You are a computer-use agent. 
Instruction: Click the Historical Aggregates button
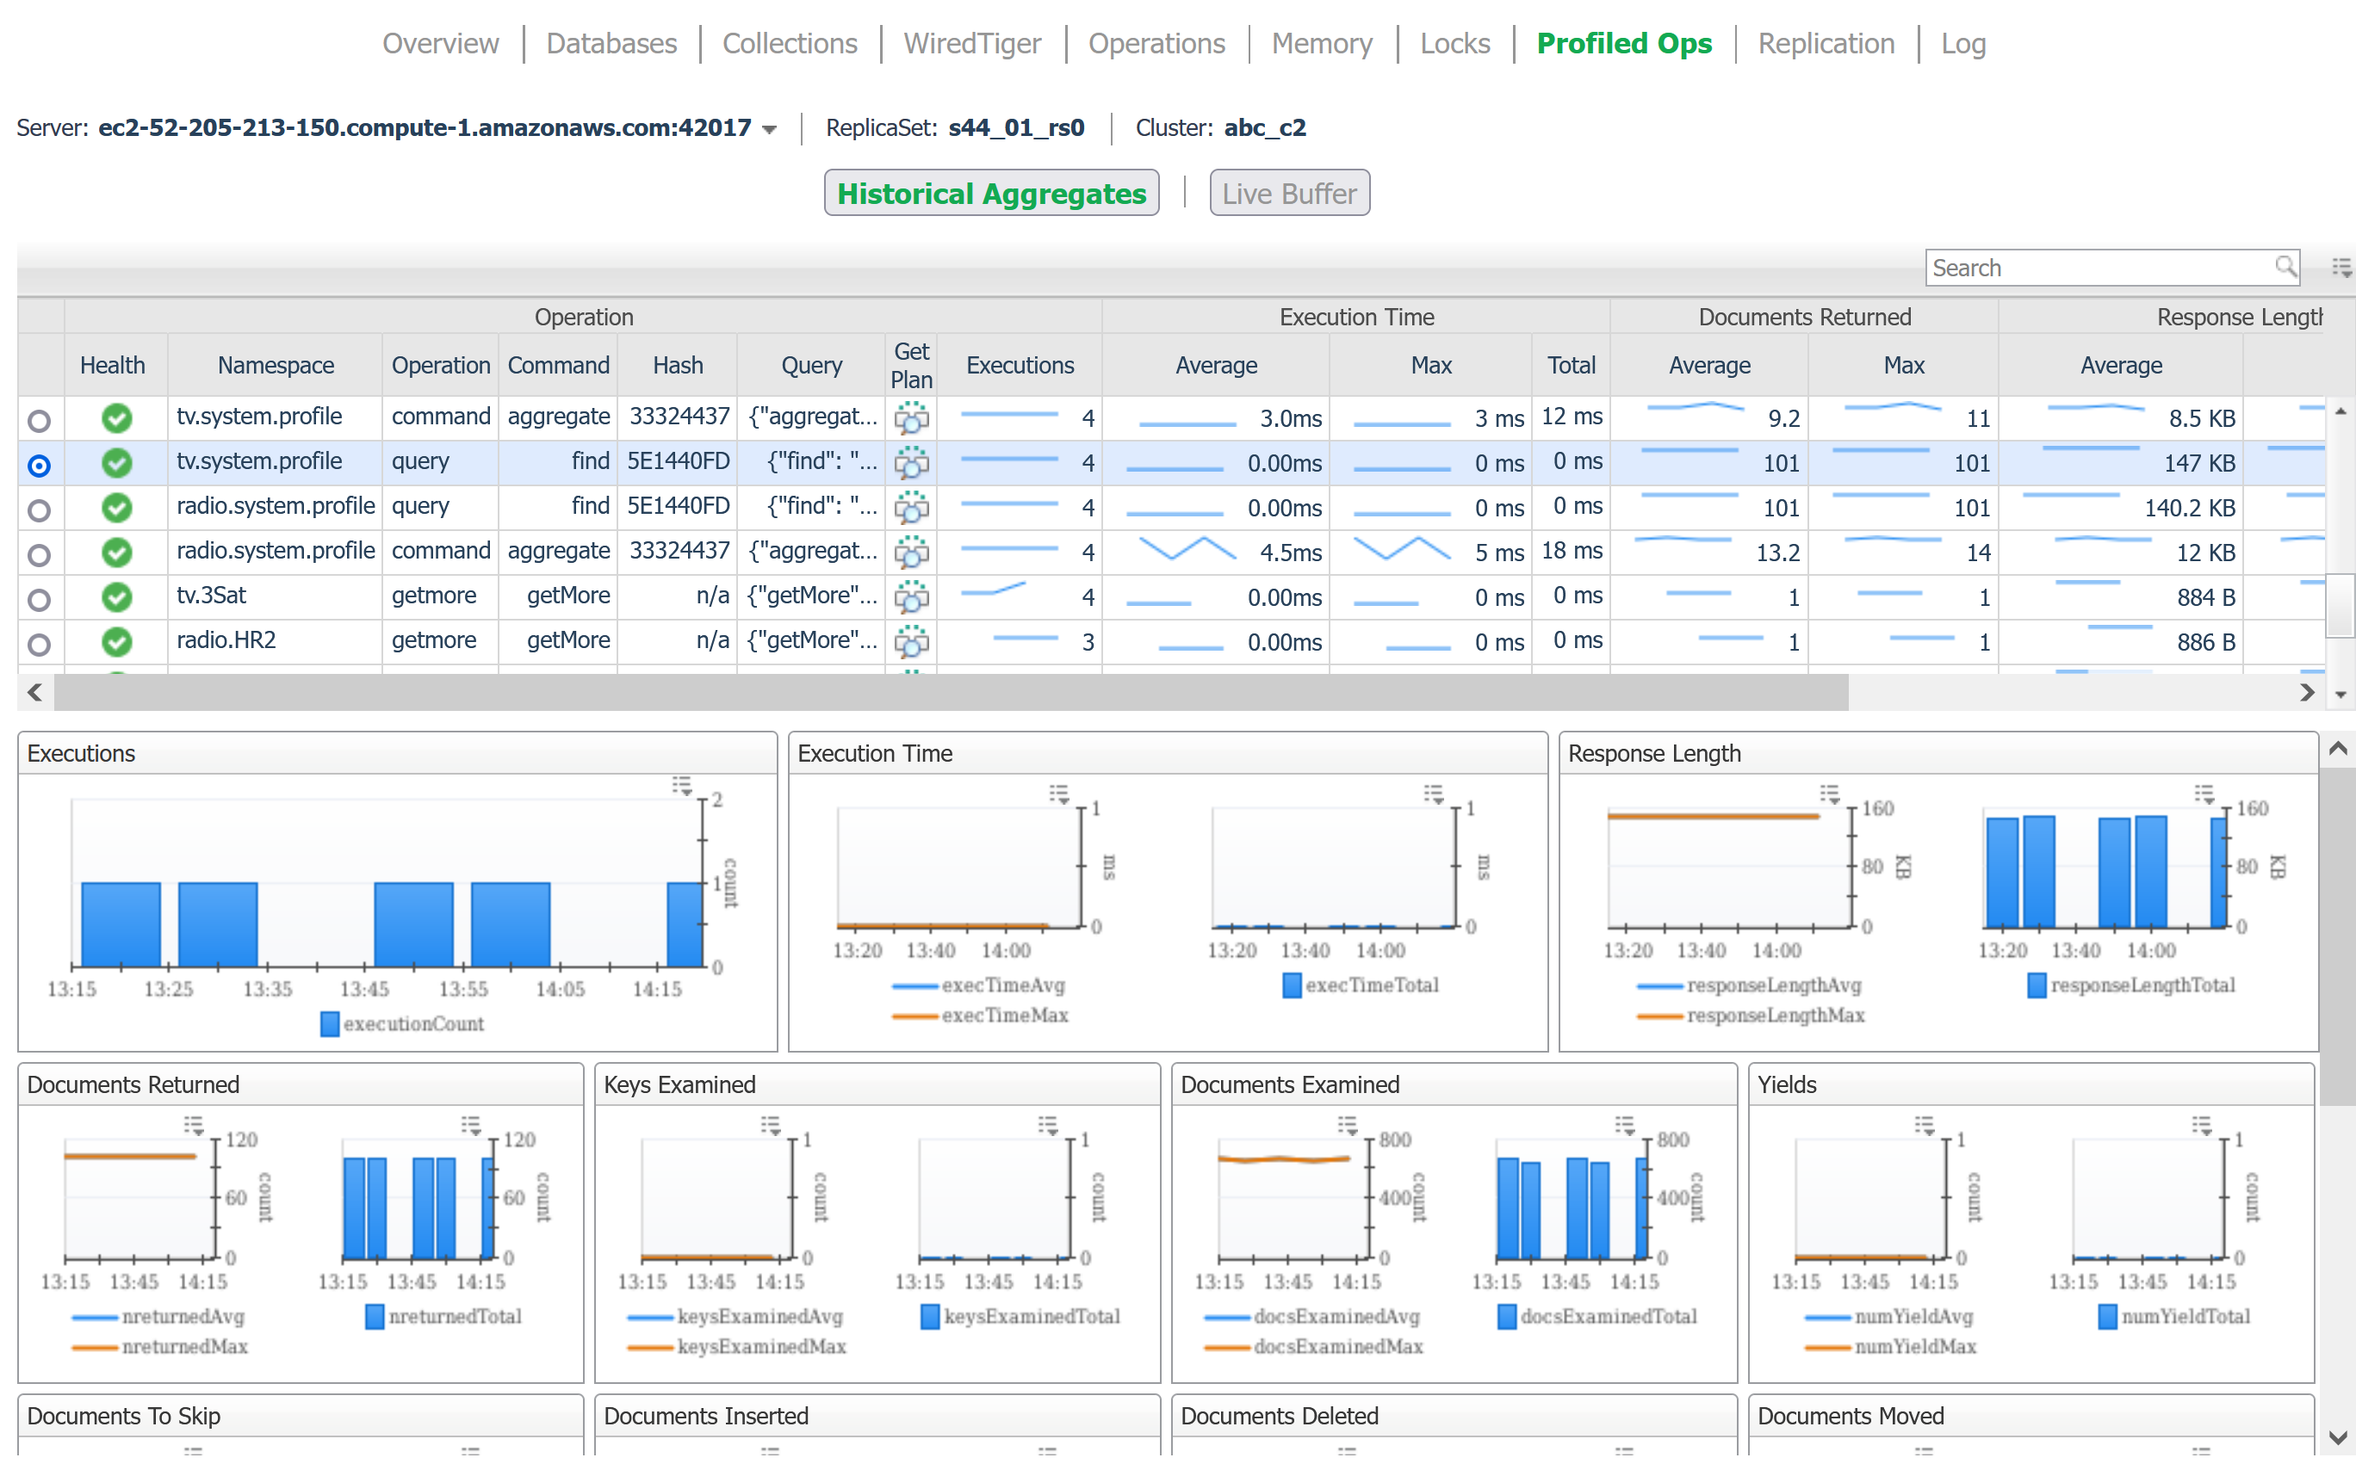(990, 194)
